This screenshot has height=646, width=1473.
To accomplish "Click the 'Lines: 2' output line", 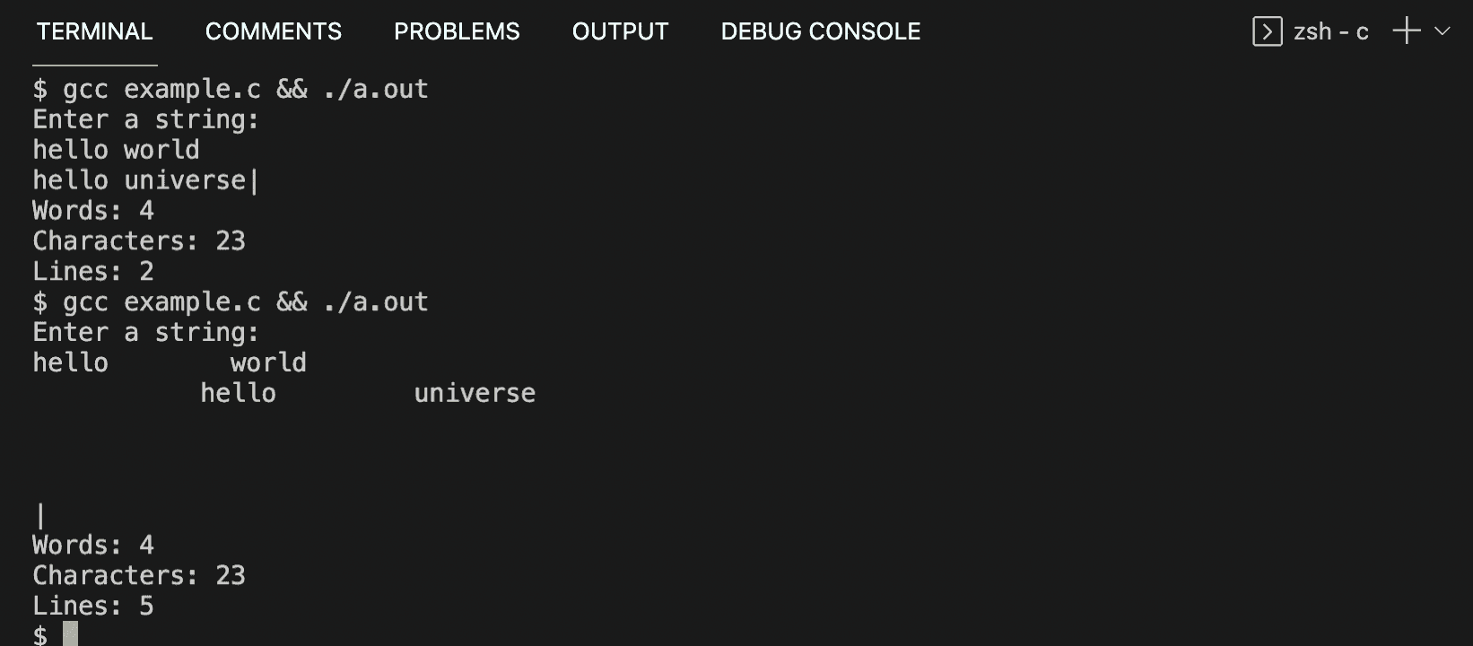I will 93,271.
